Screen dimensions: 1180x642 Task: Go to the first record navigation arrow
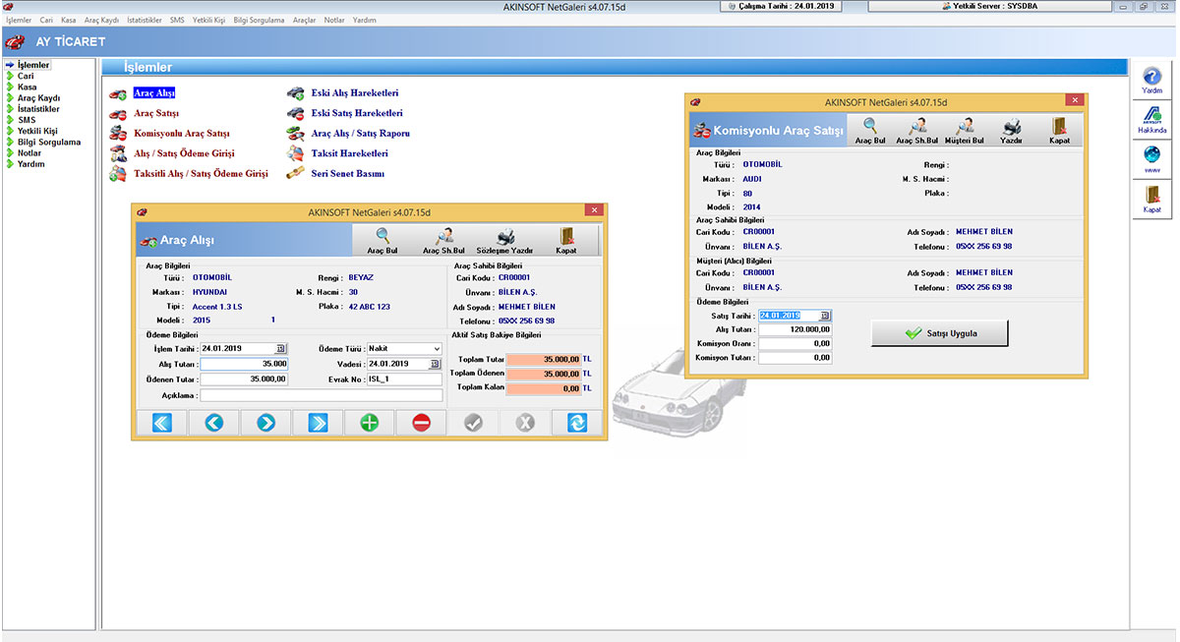tap(161, 423)
